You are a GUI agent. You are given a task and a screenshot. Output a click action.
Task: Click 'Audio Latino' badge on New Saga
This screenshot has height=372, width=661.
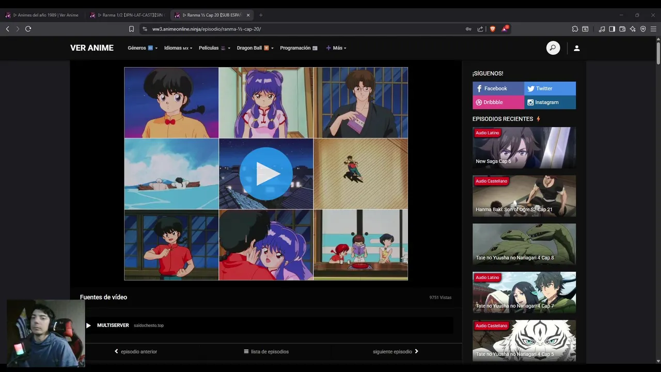487,133
